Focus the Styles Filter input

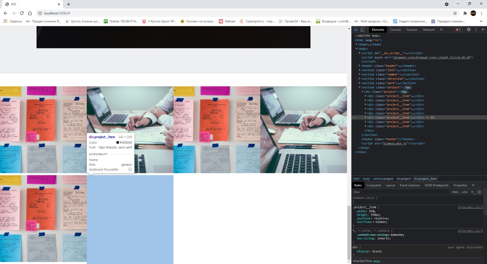pos(399,192)
